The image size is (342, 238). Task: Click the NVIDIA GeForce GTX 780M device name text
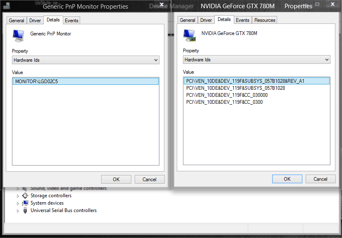click(229, 33)
